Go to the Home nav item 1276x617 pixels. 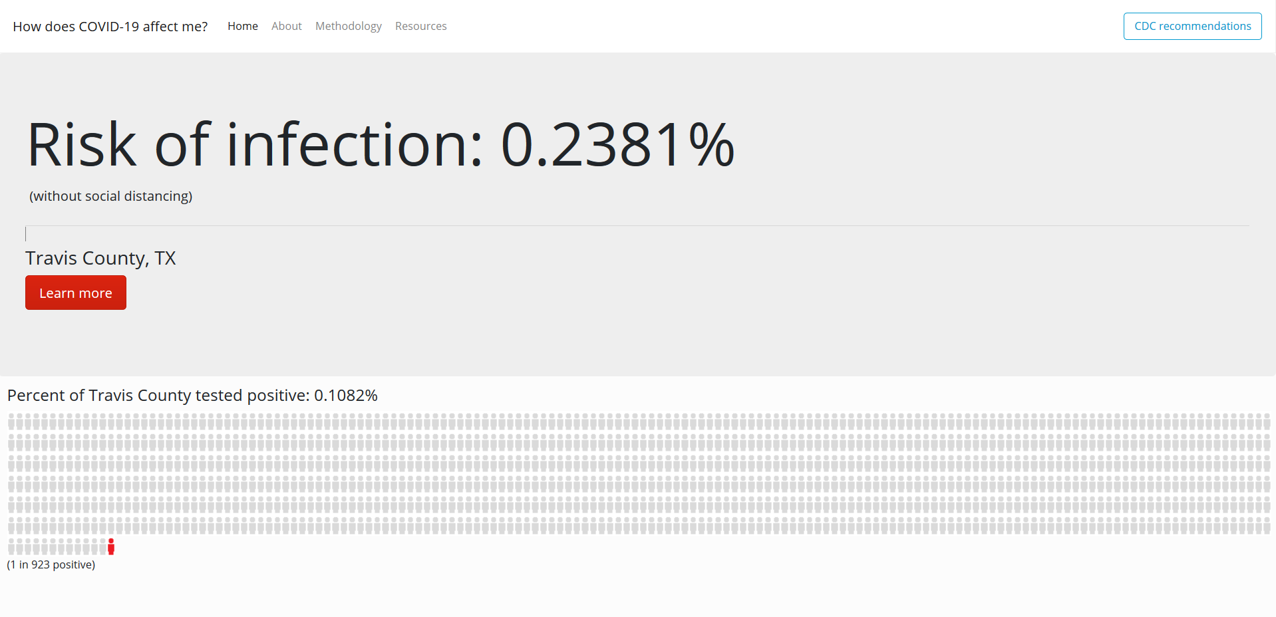(x=243, y=26)
